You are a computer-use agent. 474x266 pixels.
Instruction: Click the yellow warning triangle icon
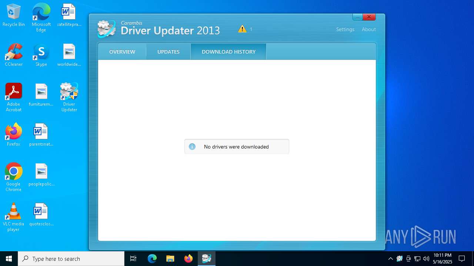(x=242, y=29)
